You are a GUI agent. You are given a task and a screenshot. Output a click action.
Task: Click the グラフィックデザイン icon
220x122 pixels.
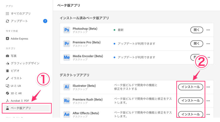pyautogui.click(x=7, y=63)
